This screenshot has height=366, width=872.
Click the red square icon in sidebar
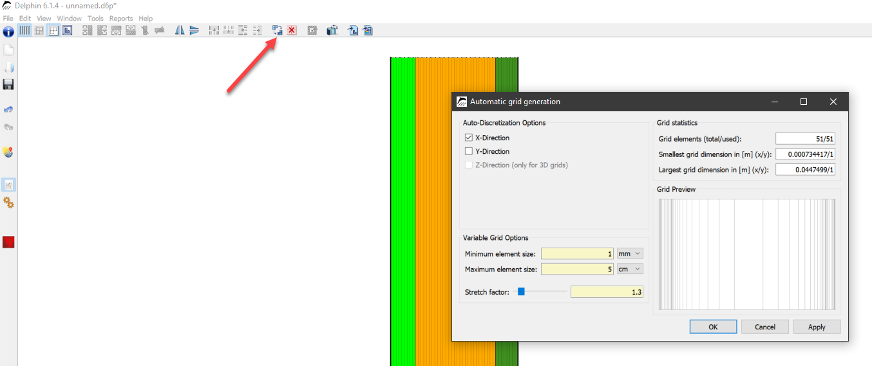click(8, 242)
